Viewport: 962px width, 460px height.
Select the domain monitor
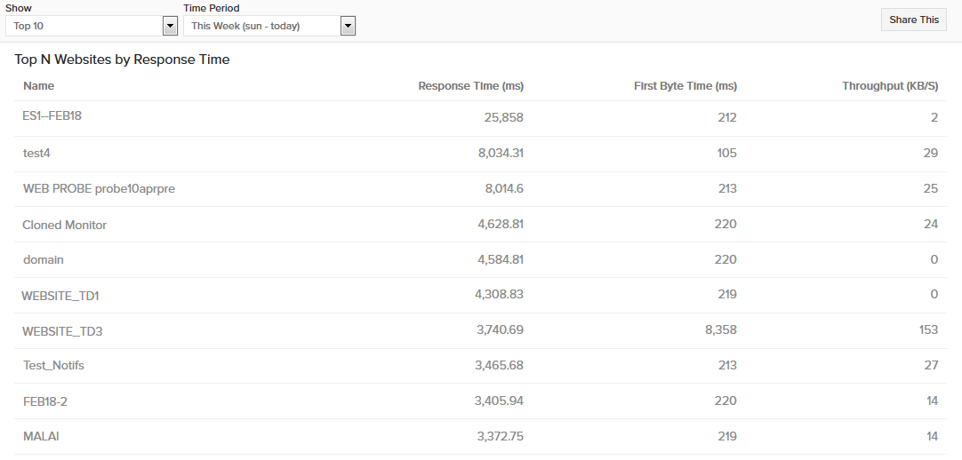click(43, 259)
